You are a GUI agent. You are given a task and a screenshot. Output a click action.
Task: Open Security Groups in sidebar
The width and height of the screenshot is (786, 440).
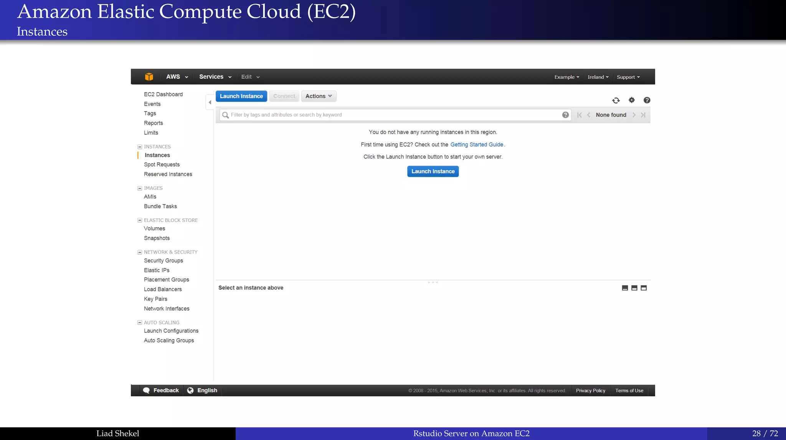(x=163, y=261)
